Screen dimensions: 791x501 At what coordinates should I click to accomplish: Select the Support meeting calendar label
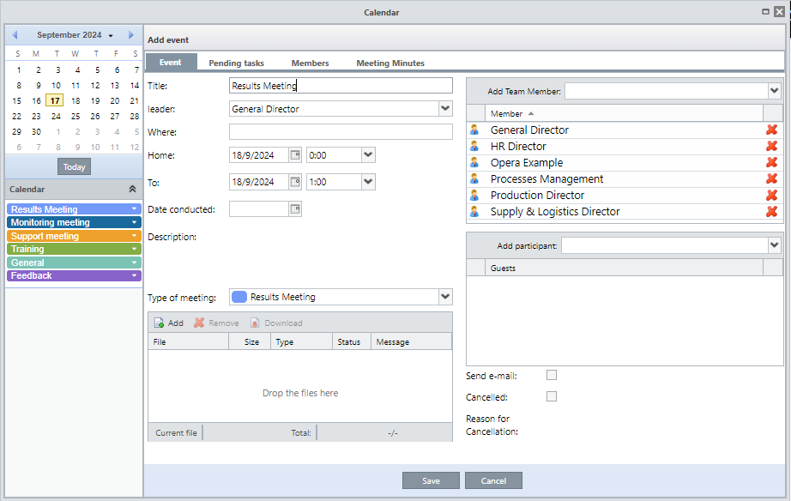click(x=45, y=236)
